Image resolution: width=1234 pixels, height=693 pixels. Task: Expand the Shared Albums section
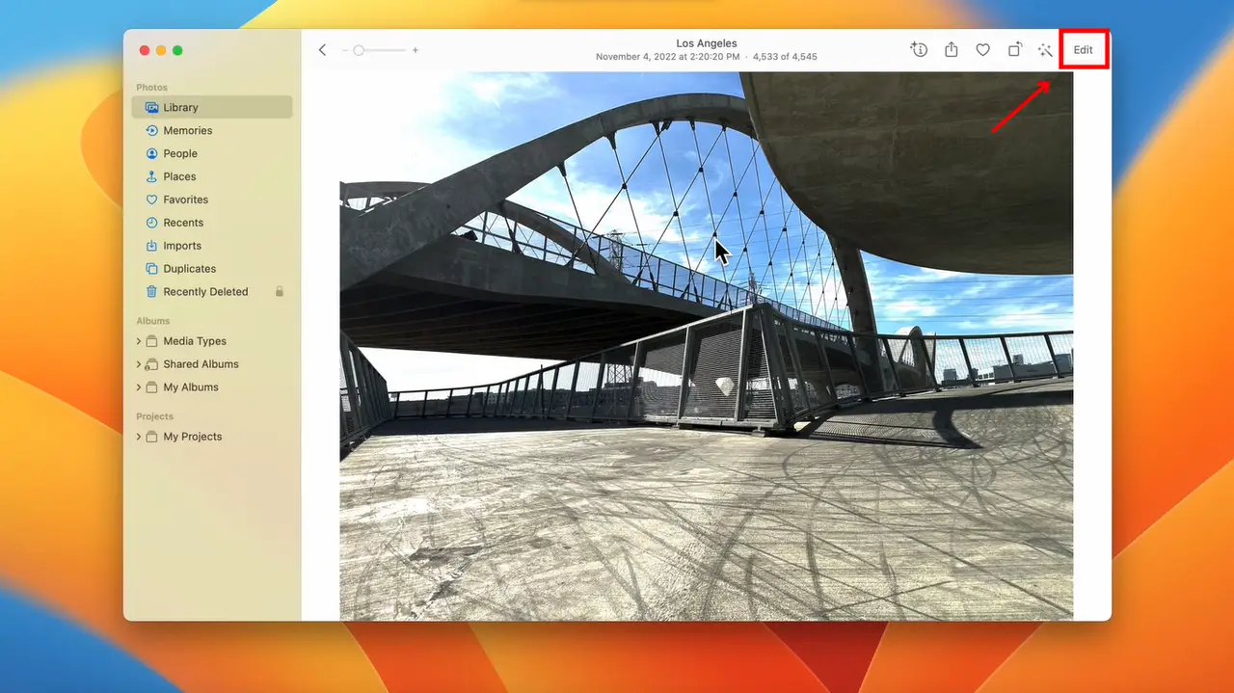[138, 363]
